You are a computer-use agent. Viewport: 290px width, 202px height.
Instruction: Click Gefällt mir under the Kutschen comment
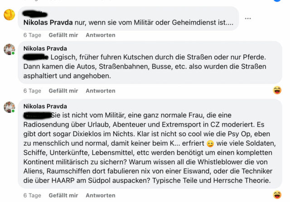point(63,91)
